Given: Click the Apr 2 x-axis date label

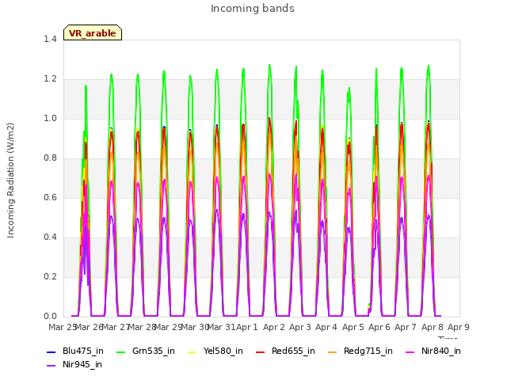Looking at the screenshot, I should pos(273,327).
